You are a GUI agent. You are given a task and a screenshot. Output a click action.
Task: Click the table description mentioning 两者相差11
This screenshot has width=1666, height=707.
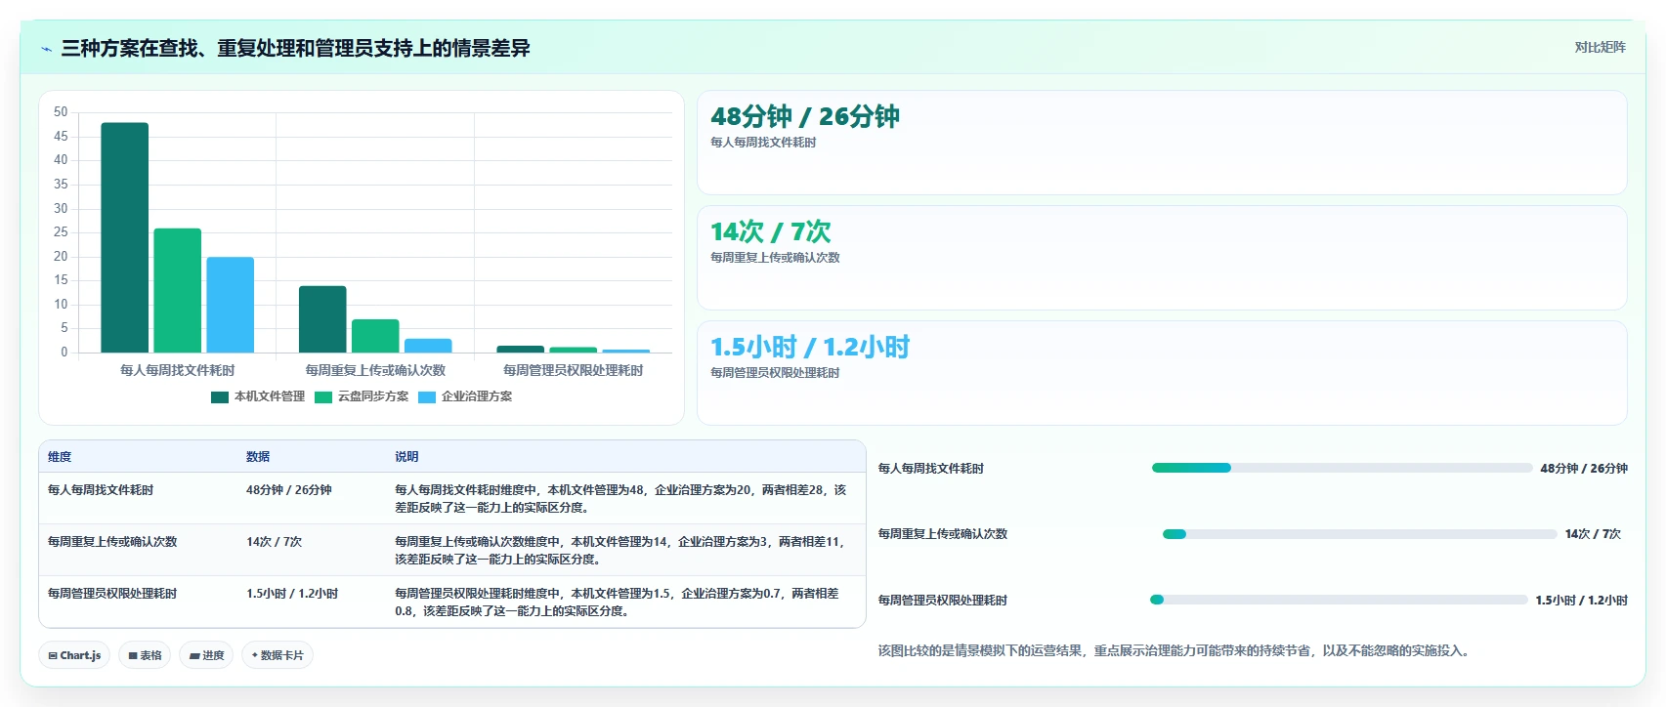[619, 551]
